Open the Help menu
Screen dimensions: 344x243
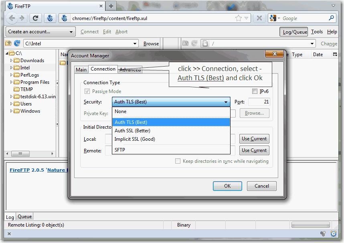pos(332,32)
